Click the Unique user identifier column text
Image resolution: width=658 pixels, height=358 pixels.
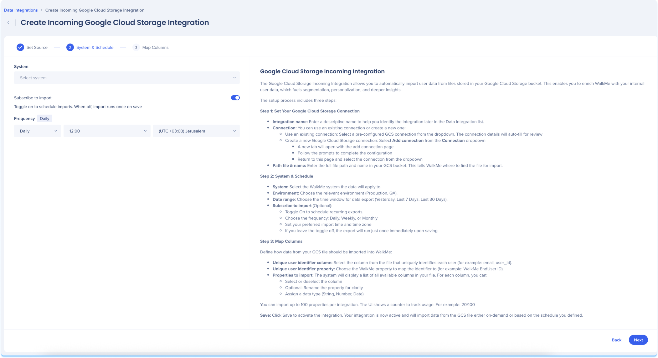[x=392, y=262]
